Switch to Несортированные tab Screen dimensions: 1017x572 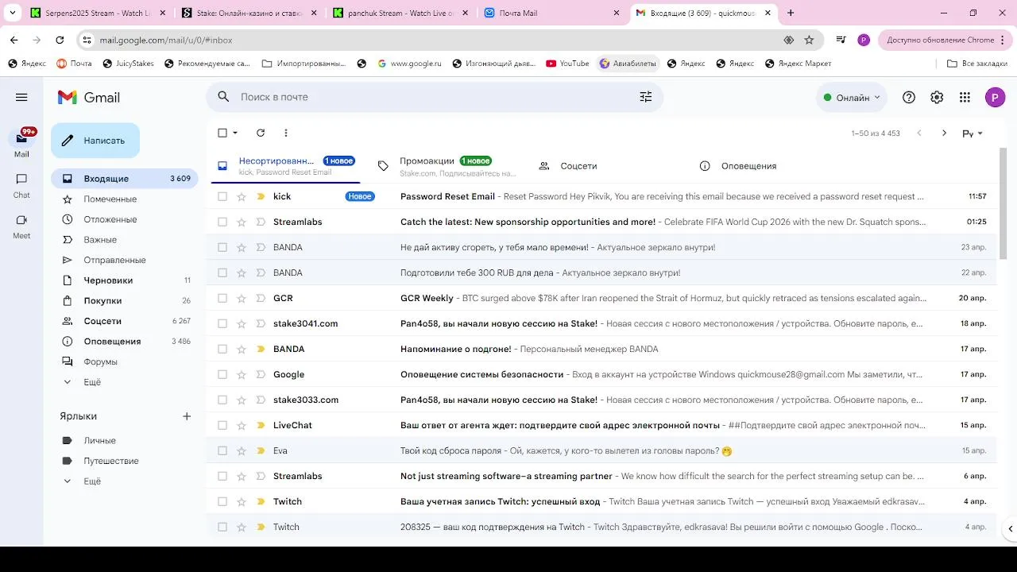(285, 166)
